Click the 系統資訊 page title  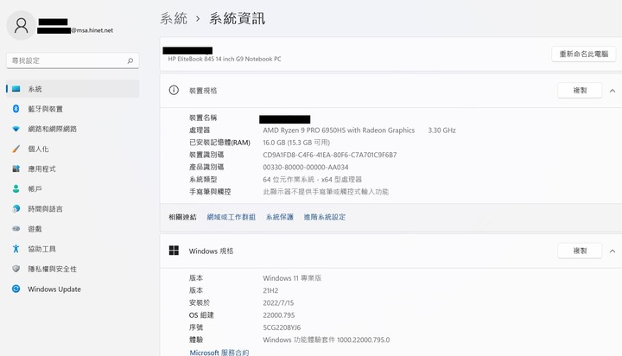[238, 18]
